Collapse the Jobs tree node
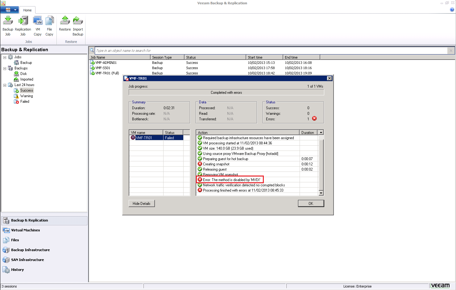 click(5, 57)
